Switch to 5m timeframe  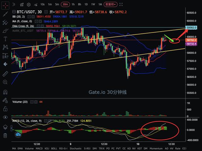(57, 4)
